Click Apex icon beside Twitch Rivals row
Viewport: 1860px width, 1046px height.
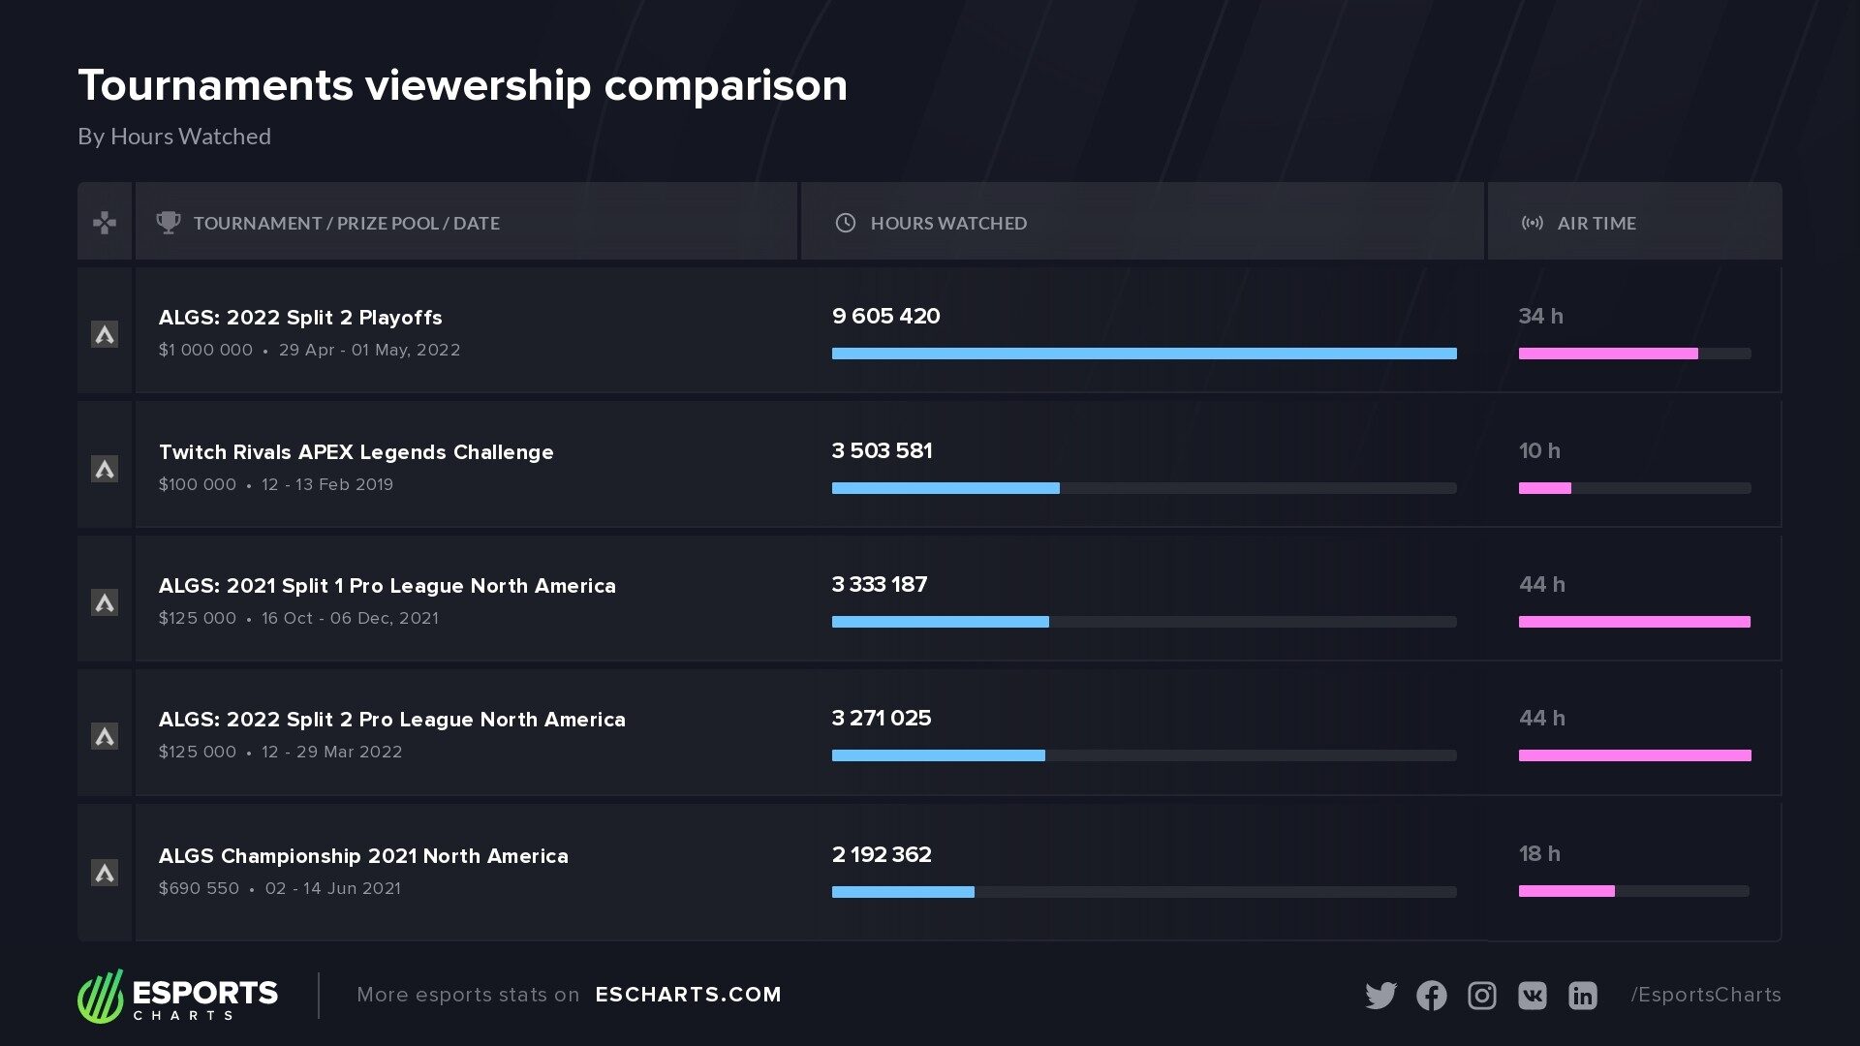tap(105, 469)
